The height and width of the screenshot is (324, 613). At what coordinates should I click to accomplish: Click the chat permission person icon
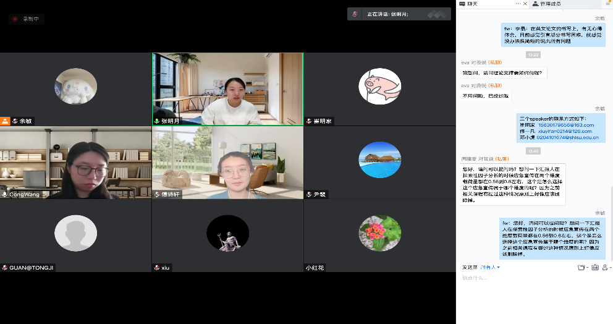(606, 267)
